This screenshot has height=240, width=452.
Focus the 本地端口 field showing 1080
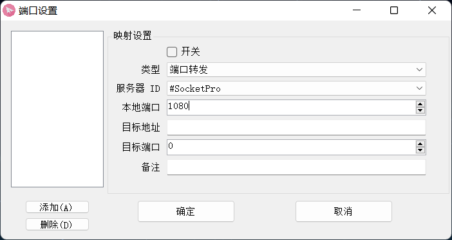tap(291, 107)
